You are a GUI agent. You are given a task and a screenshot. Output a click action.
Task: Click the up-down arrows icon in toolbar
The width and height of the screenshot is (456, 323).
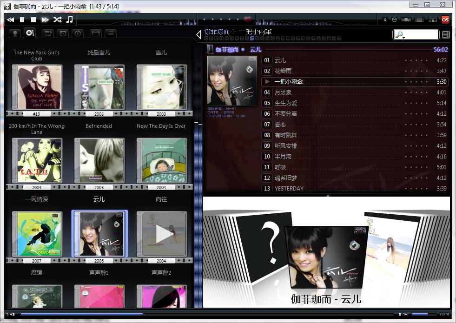pyautogui.click(x=385, y=20)
